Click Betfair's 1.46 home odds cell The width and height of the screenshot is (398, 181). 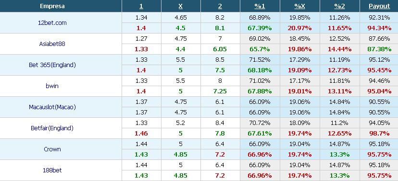141,134
